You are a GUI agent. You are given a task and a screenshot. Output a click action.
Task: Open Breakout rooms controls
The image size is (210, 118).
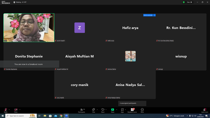click(132, 110)
